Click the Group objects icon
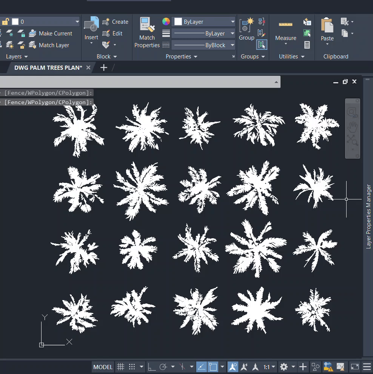Image resolution: width=373 pixels, height=374 pixels. point(247,29)
